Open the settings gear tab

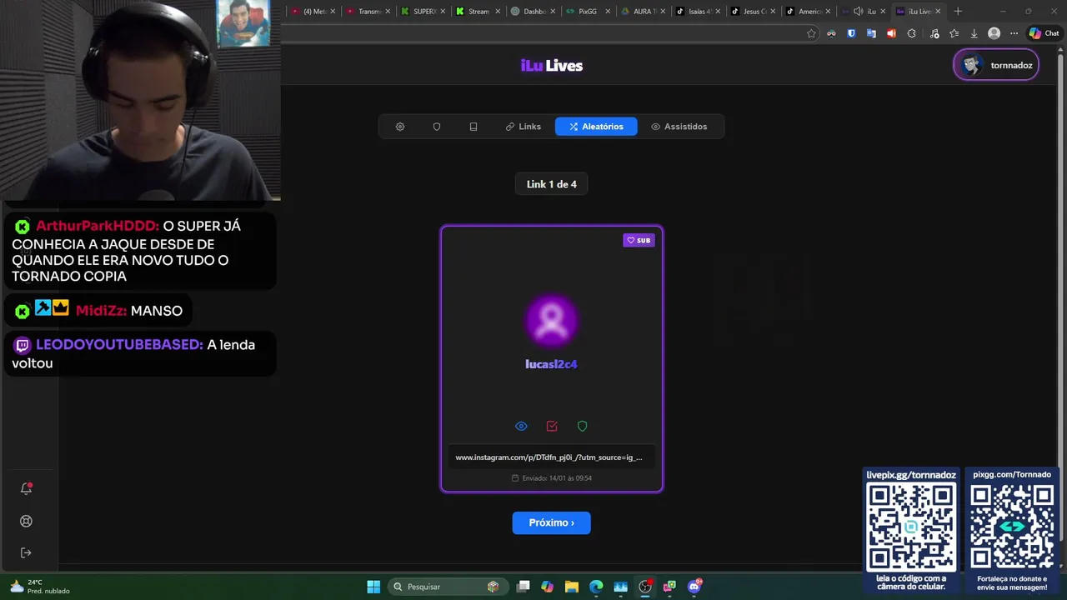[400, 127]
